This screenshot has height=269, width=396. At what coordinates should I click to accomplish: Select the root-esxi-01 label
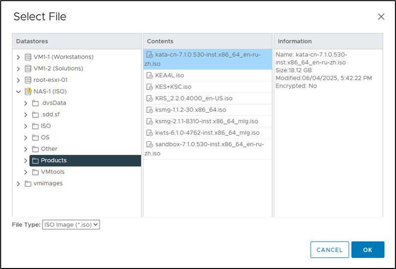(50, 80)
